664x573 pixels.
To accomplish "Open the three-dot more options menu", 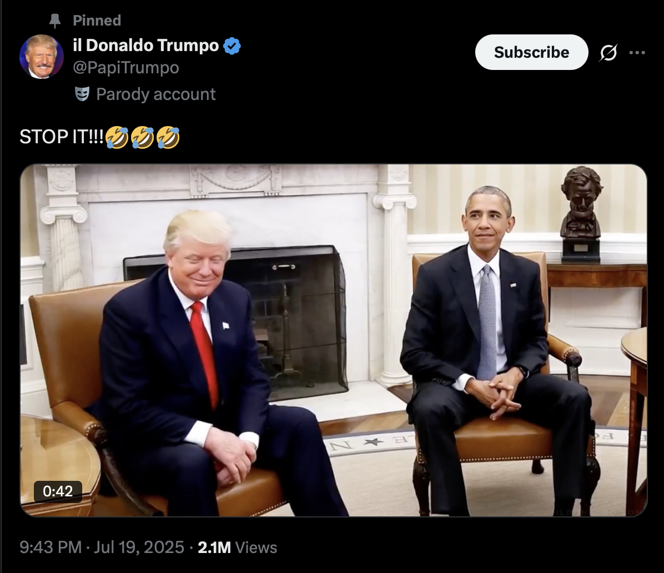I will pyautogui.click(x=637, y=53).
